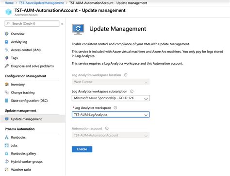The image size is (230, 176).
Task: Click info icon beside Log Analytics workspace label
Action: coord(115,107)
